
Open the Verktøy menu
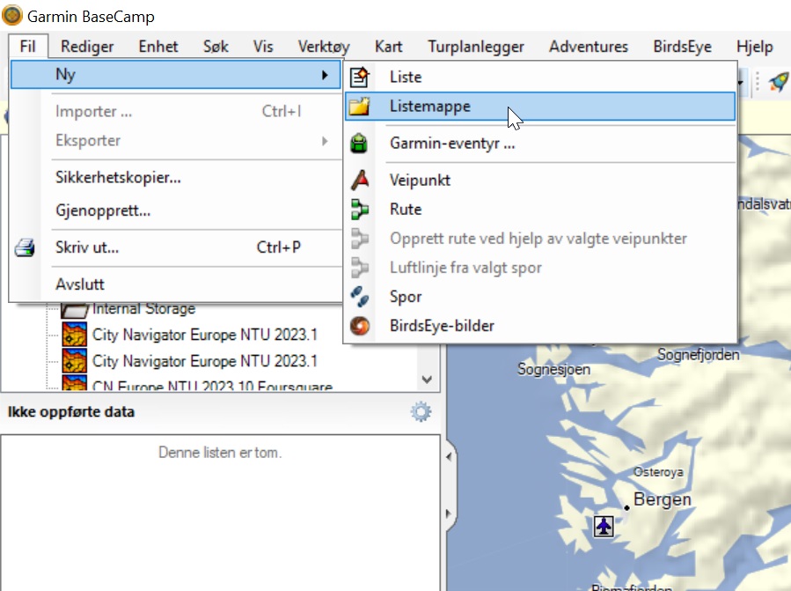[x=324, y=47]
